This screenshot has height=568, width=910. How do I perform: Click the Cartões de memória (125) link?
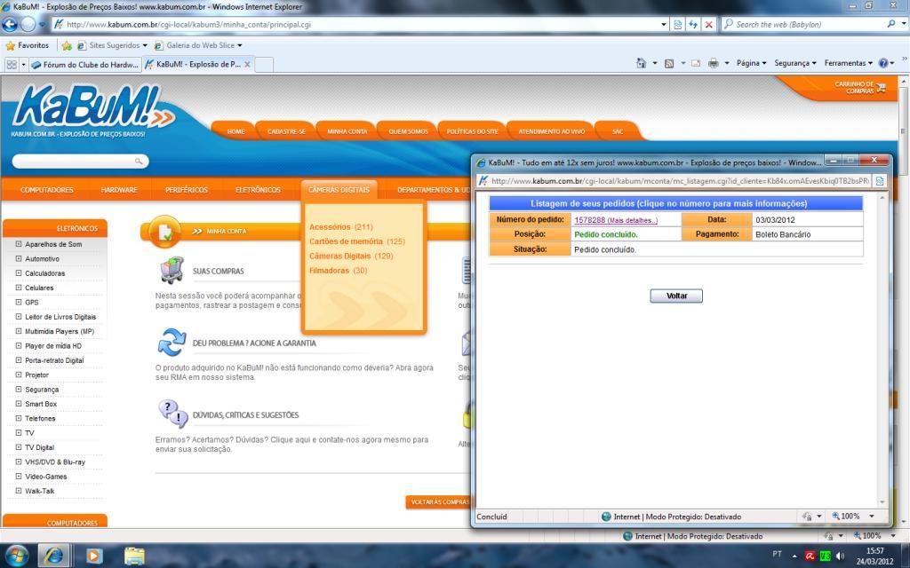(357, 241)
